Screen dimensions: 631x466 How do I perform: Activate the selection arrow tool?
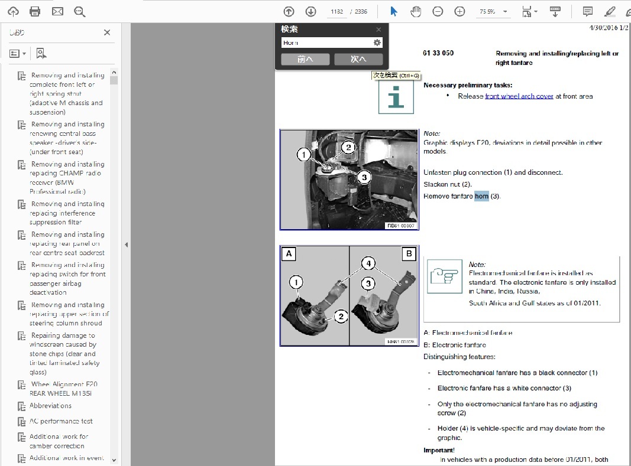[x=394, y=12]
